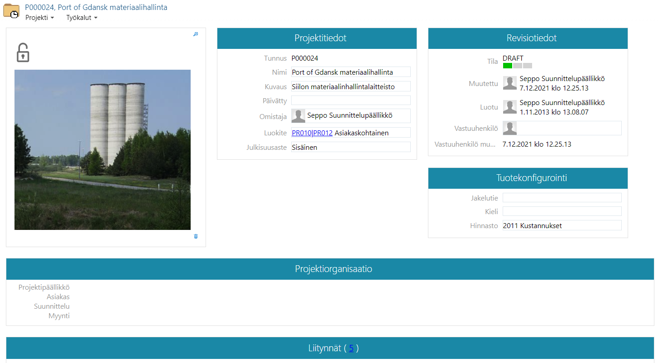Open the silo project photo thumbnail
658x363 pixels.
click(x=102, y=150)
